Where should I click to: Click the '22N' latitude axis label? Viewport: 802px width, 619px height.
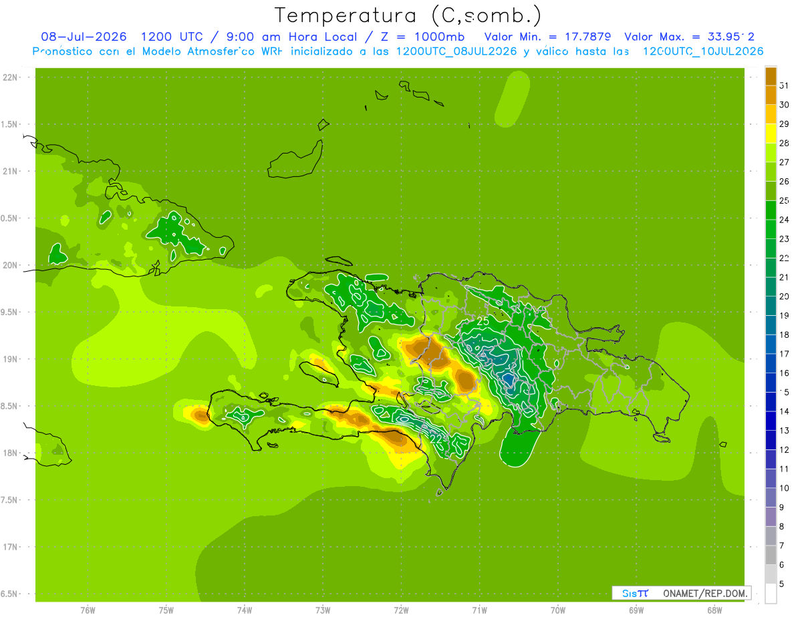pyautogui.click(x=11, y=77)
